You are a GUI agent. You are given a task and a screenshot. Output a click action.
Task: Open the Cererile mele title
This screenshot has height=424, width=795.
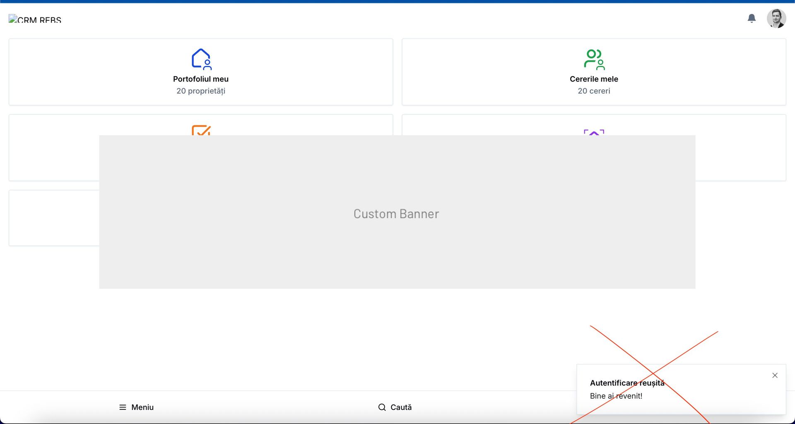594,79
